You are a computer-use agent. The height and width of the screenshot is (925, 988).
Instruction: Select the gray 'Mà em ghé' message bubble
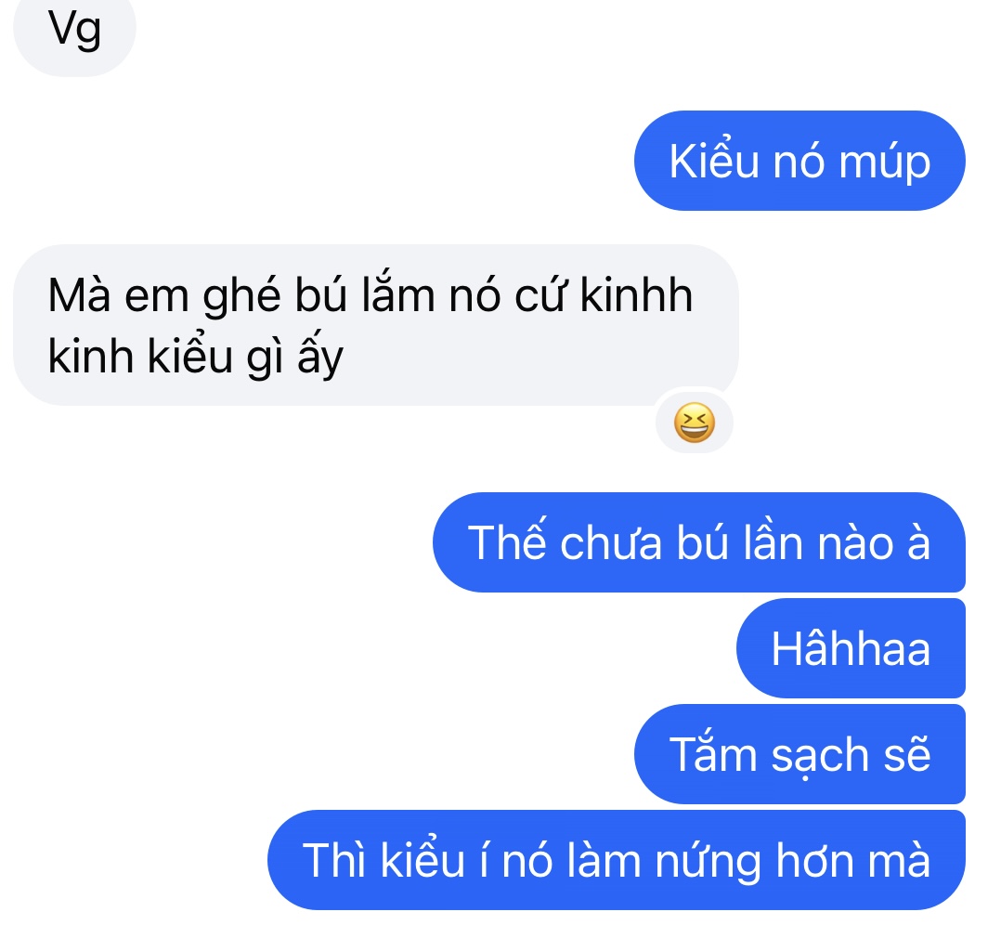[x=375, y=325]
